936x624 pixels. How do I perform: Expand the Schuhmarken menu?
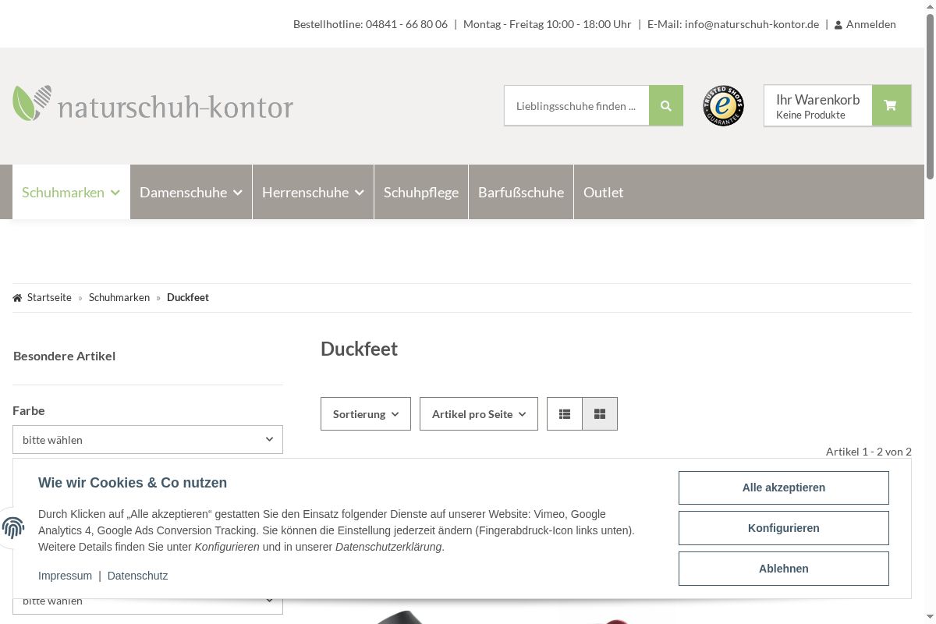click(x=71, y=192)
